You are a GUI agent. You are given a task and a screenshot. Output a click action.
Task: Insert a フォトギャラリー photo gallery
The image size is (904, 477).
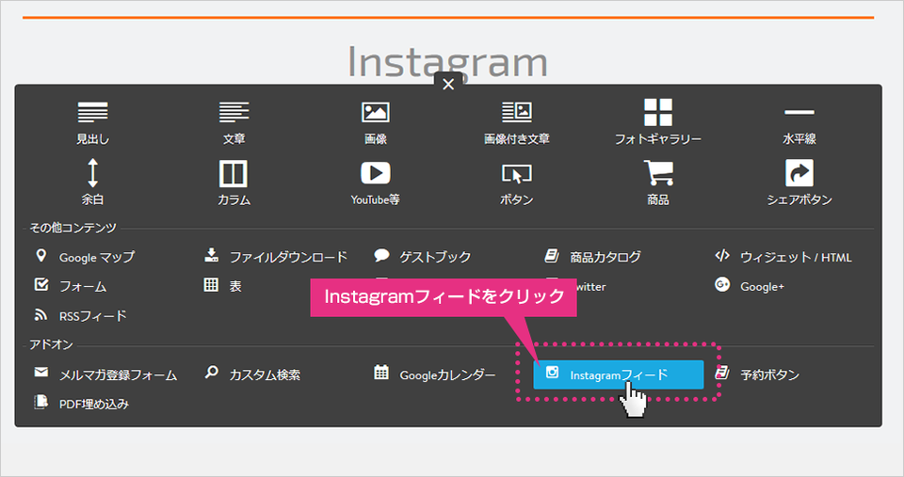tap(658, 122)
